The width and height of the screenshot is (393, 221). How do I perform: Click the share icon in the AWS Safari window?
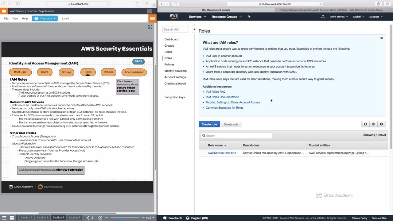pyautogui.click(x=378, y=4)
